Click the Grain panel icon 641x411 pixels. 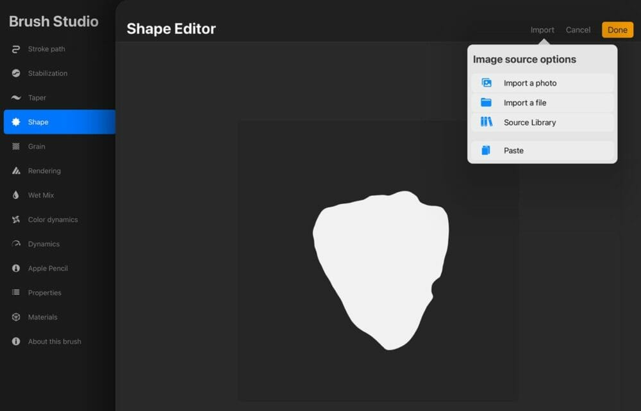coord(15,147)
